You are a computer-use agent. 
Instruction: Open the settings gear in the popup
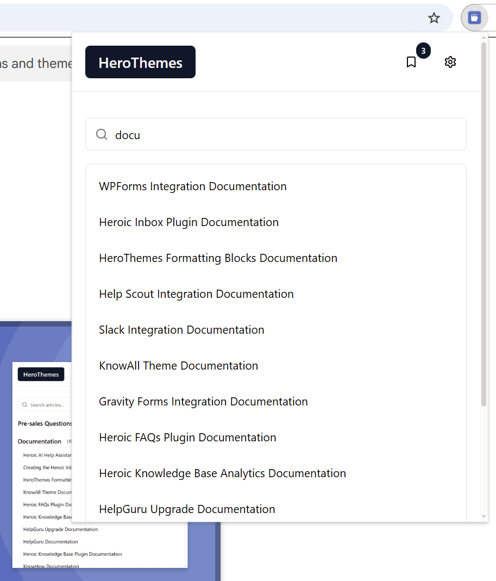coord(450,62)
